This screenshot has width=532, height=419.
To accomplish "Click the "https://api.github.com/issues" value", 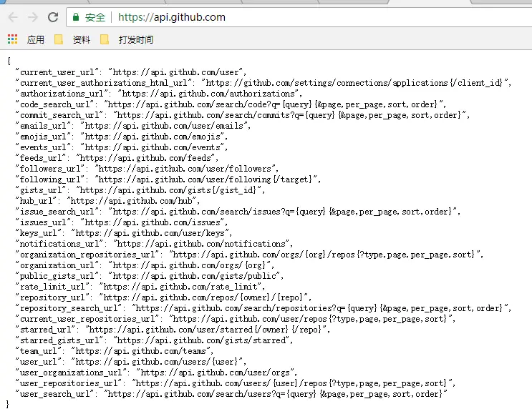I will coord(153,222).
